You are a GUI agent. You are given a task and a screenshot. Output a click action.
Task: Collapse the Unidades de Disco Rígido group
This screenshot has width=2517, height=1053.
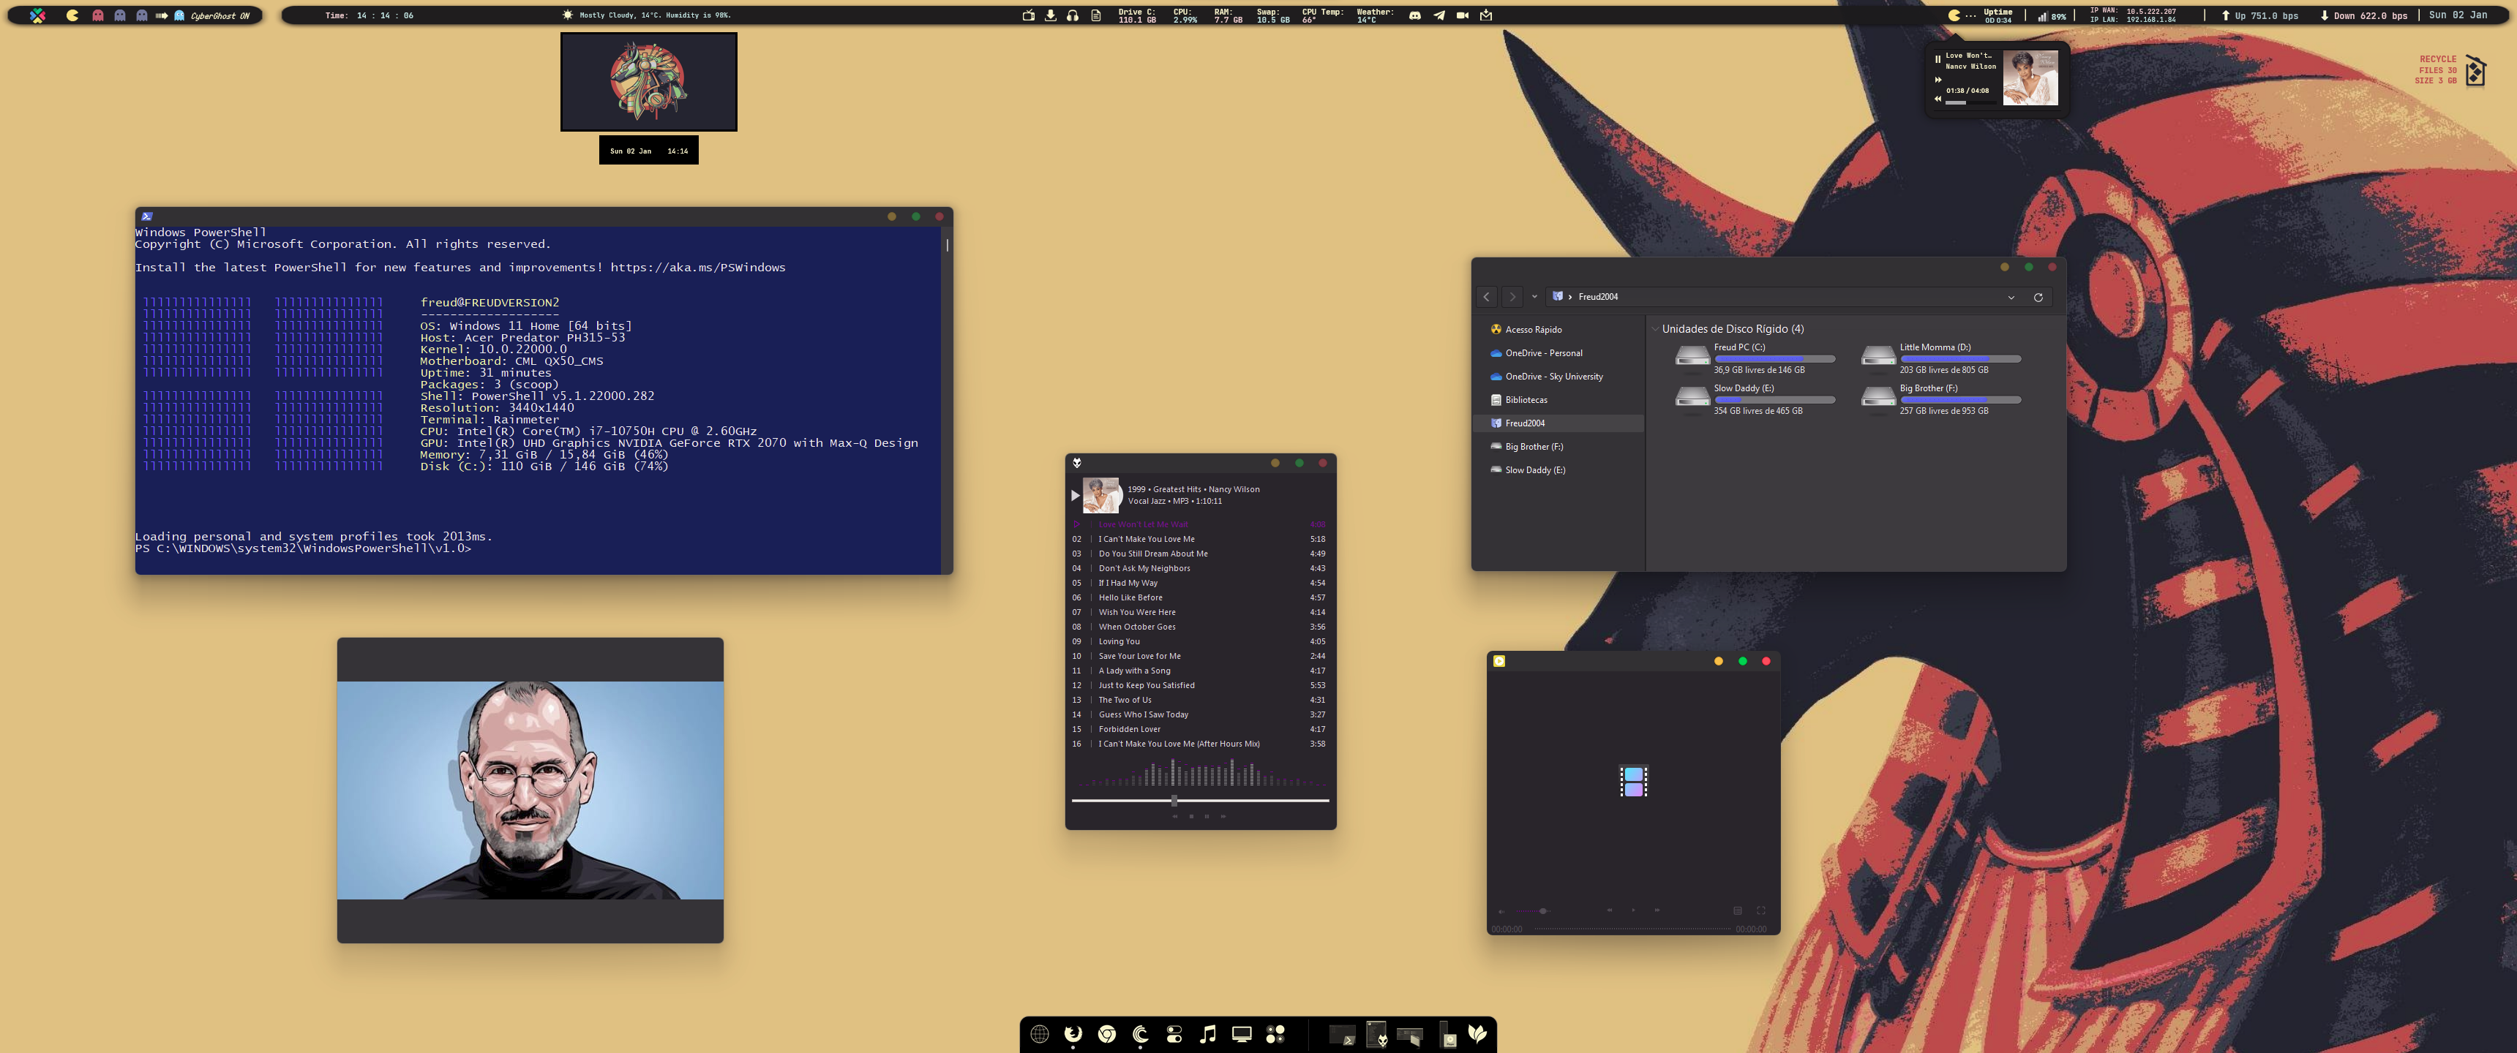(x=1654, y=329)
